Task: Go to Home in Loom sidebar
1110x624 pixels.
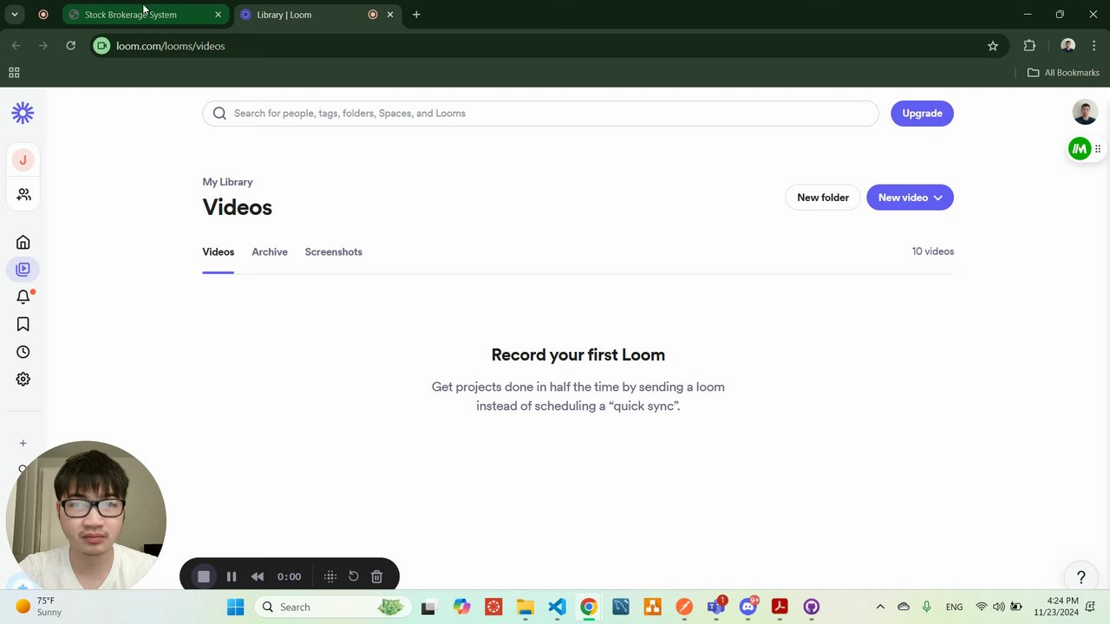Action: (x=23, y=243)
